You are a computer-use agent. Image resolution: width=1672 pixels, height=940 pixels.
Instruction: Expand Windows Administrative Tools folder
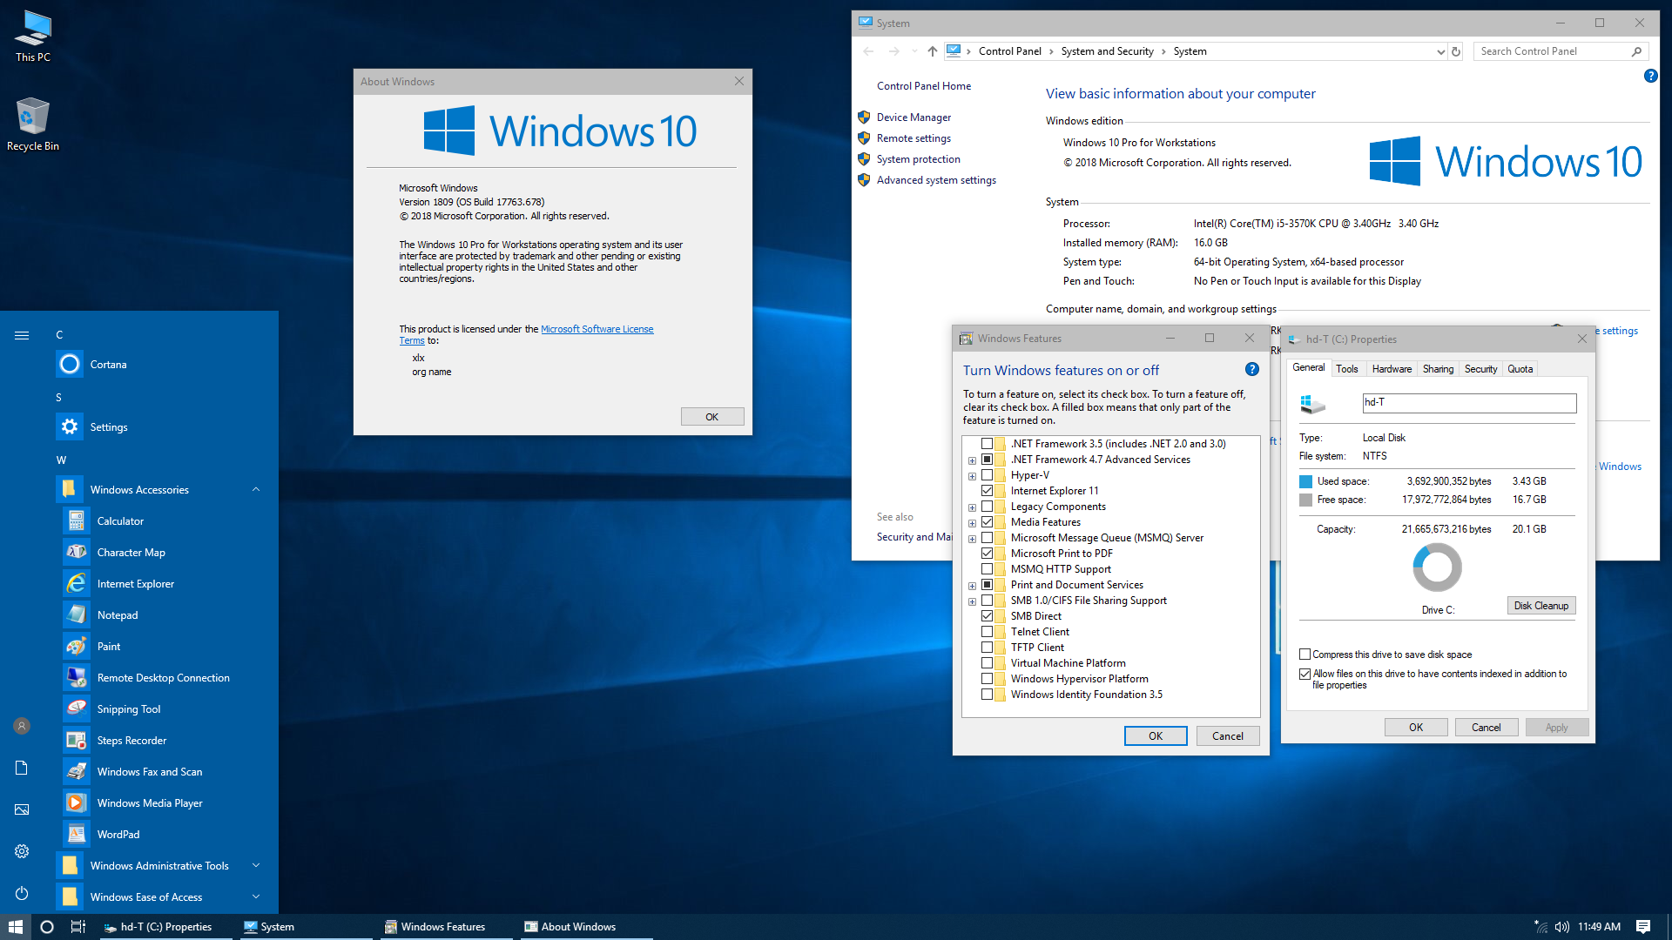[x=256, y=866]
